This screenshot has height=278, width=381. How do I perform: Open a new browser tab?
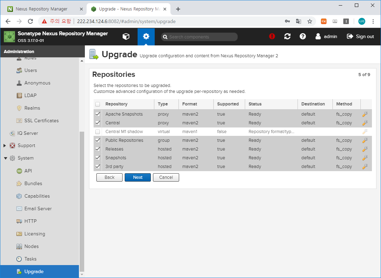pos(178,9)
